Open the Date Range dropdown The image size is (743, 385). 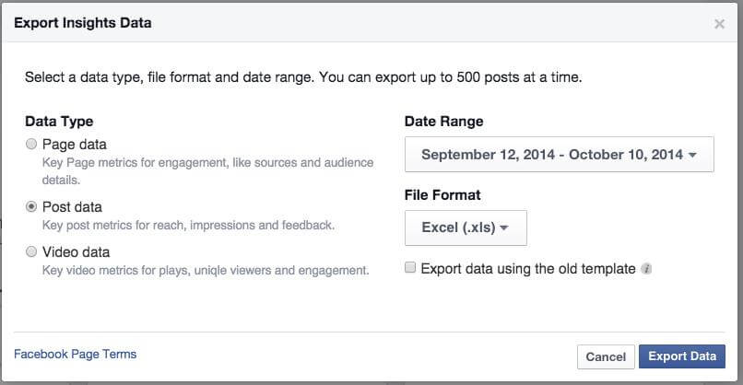tap(559, 155)
